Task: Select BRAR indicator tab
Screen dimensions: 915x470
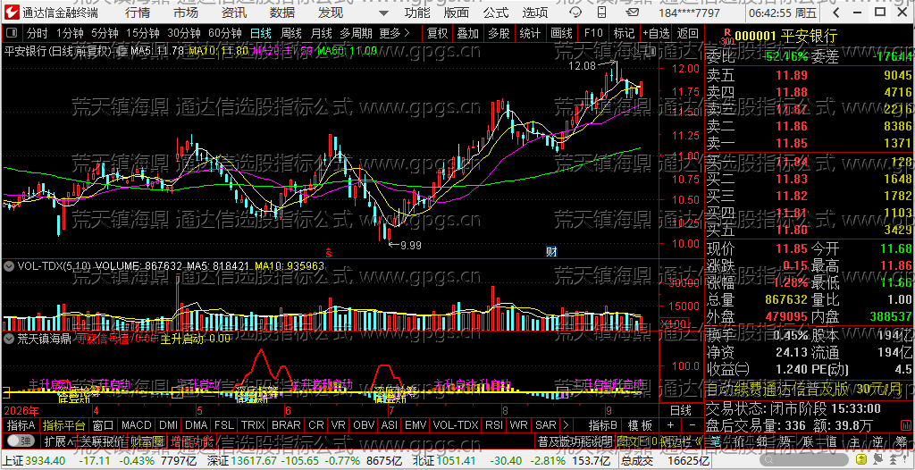Action: click(x=286, y=425)
